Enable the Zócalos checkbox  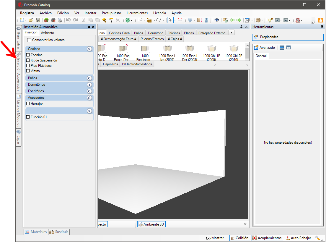(28, 55)
